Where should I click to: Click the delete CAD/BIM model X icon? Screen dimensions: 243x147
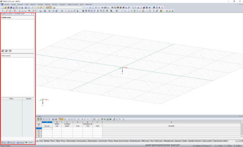tap(10, 51)
